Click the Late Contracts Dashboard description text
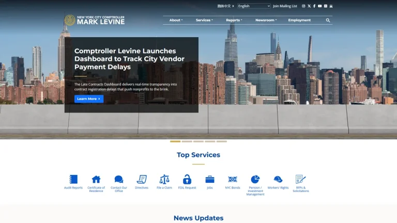 (126, 87)
